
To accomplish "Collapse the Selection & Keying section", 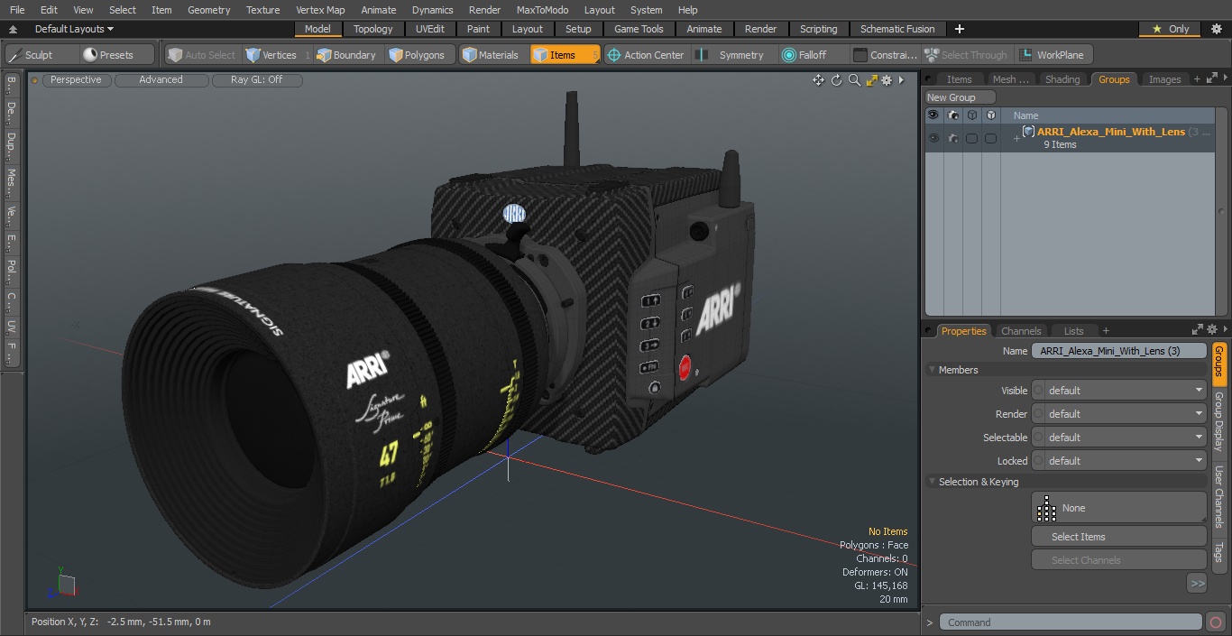I will tap(933, 482).
